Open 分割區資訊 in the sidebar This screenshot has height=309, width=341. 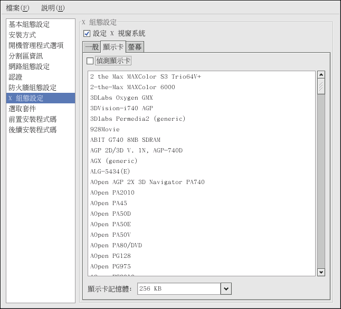point(26,56)
